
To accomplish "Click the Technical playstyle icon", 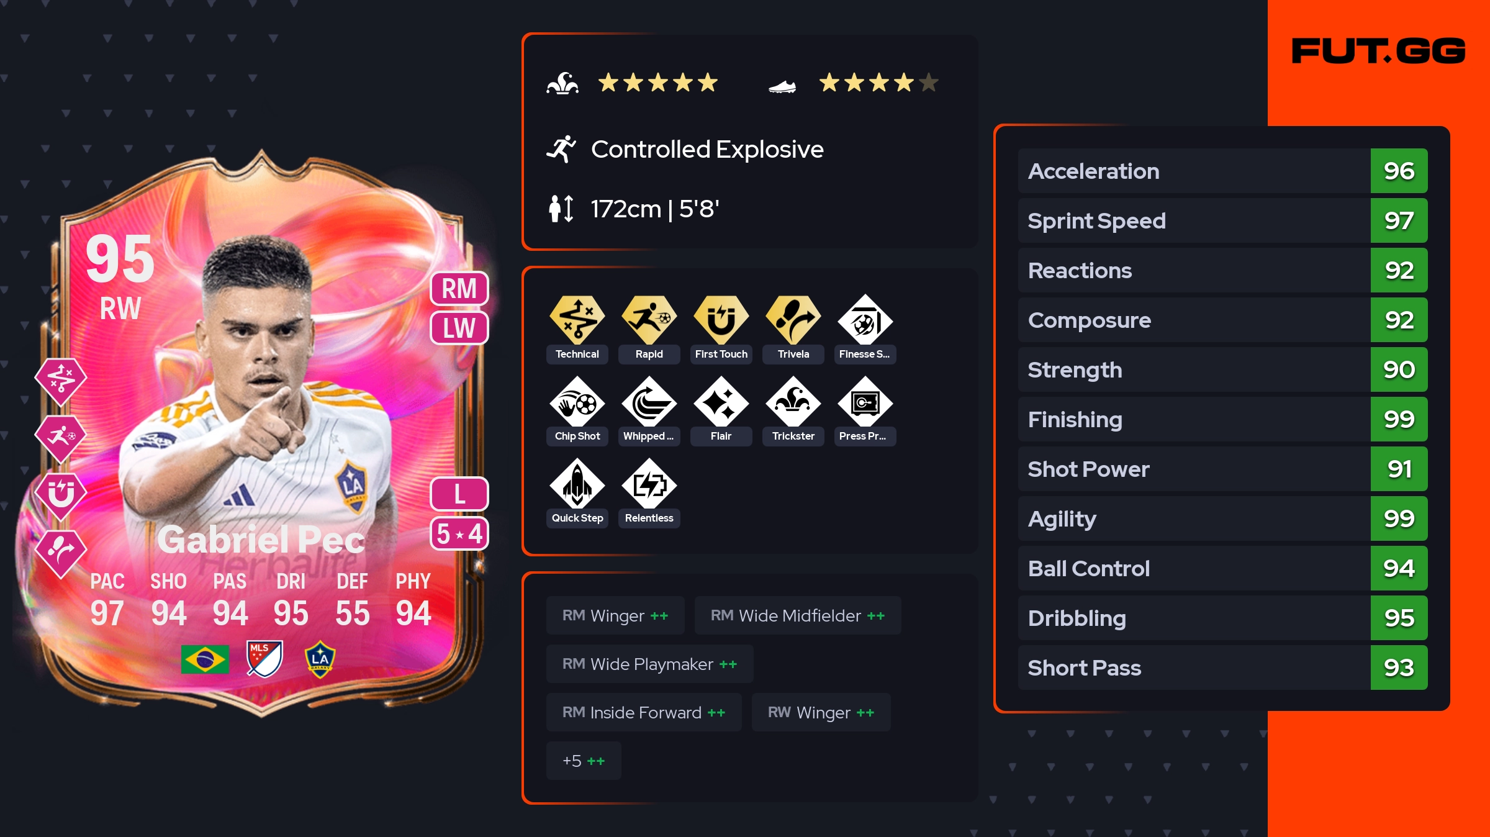I will [577, 320].
